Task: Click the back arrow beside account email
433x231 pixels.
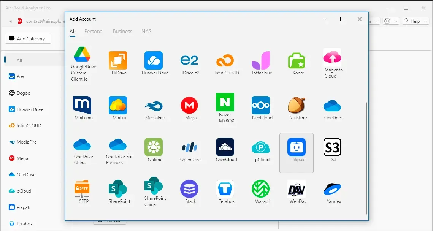Action: (11, 21)
